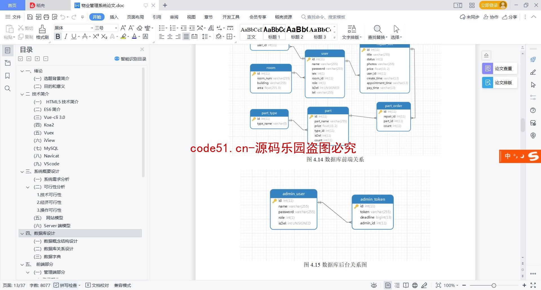This screenshot has width=541, height=290.
Task: Open the 审阅 ribbon tab
Action: [x=174, y=17]
